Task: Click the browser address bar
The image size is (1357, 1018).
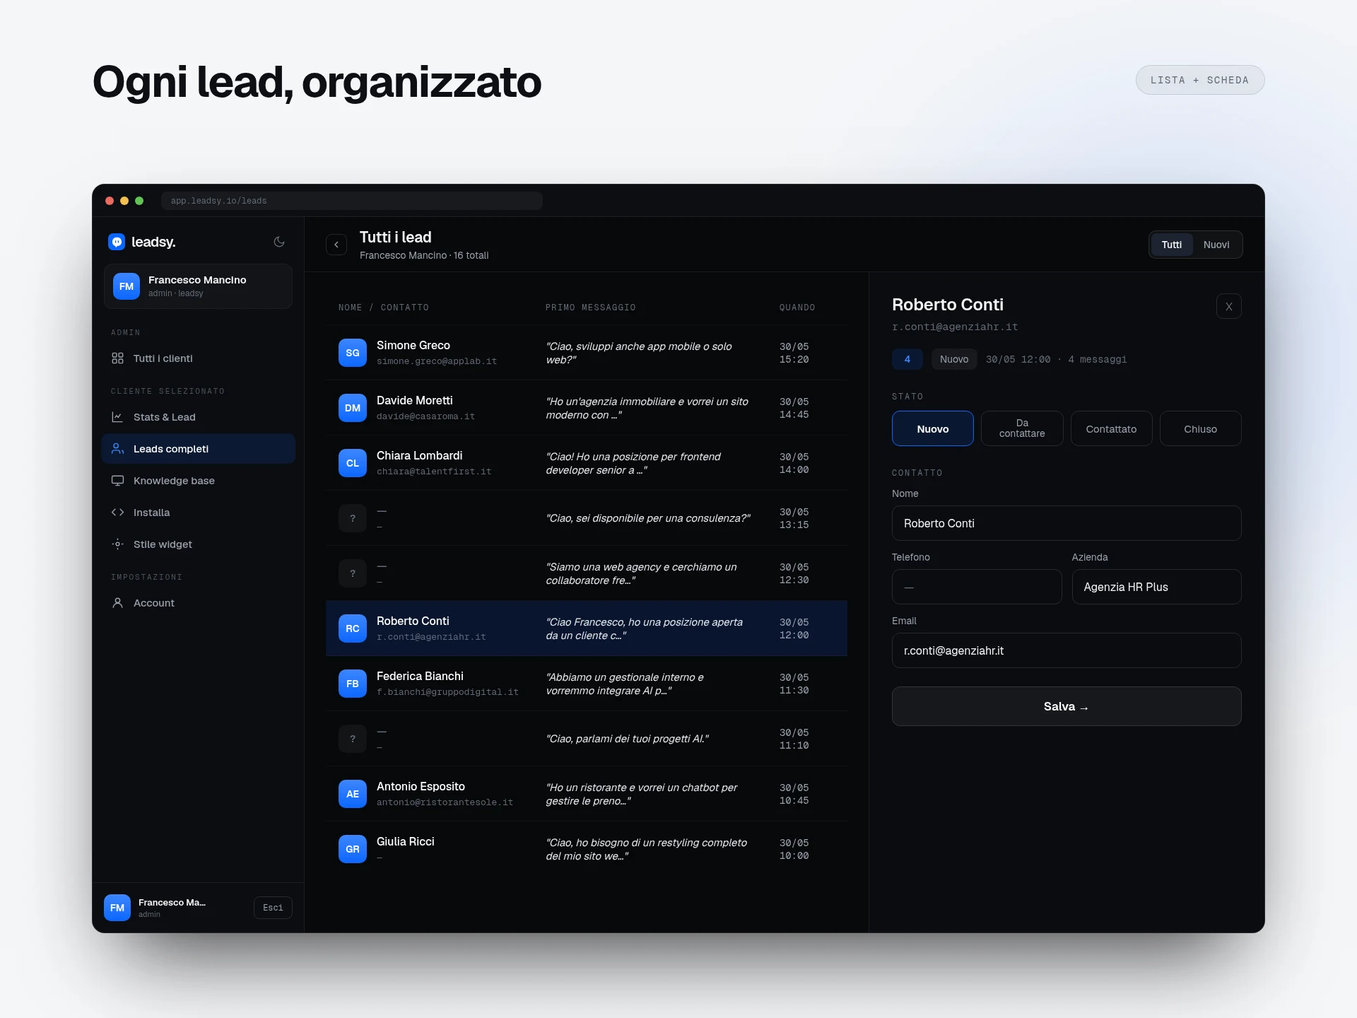Action: (x=352, y=201)
